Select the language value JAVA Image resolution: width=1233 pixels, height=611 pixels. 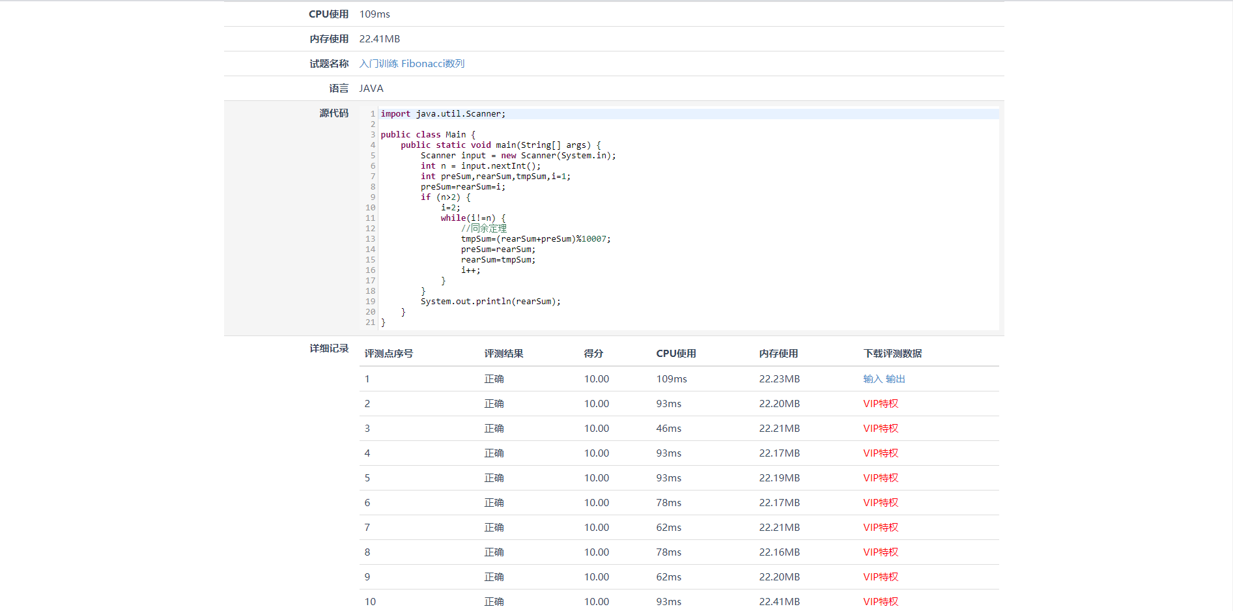pos(371,89)
